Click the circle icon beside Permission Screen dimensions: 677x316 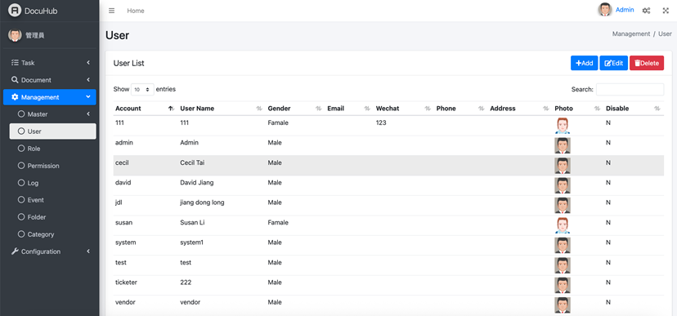click(x=21, y=166)
